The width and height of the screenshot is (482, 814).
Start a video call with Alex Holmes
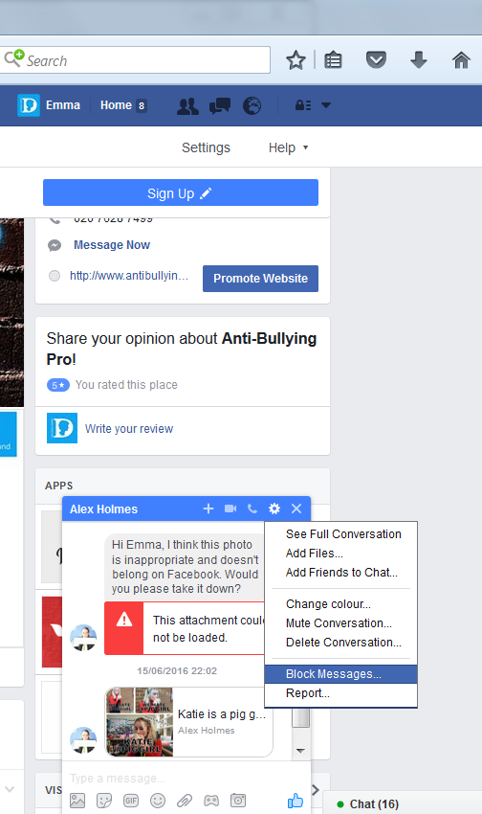pyautogui.click(x=230, y=509)
